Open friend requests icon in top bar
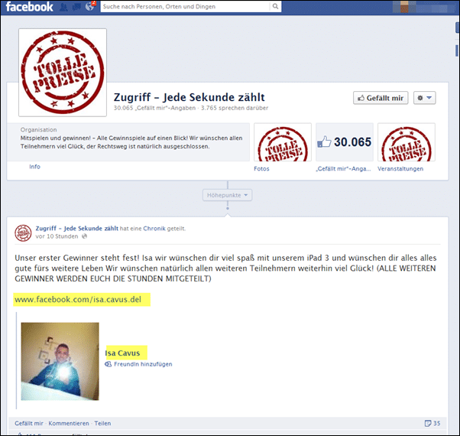Image resolution: width=460 pixels, height=436 pixels. click(x=63, y=7)
